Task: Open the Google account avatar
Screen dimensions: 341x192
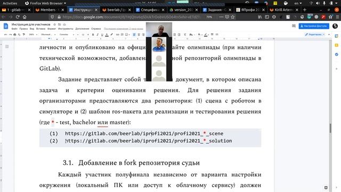Action: (335, 26)
